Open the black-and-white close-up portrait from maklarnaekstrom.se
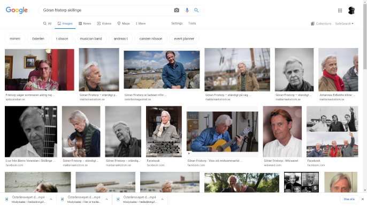Image resolution: width=367 pixels, height=206 pixels. click(294, 69)
